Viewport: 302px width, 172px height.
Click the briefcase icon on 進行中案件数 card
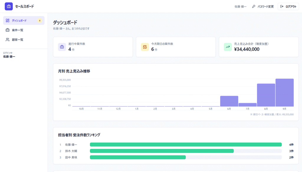(x=62, y=47)
